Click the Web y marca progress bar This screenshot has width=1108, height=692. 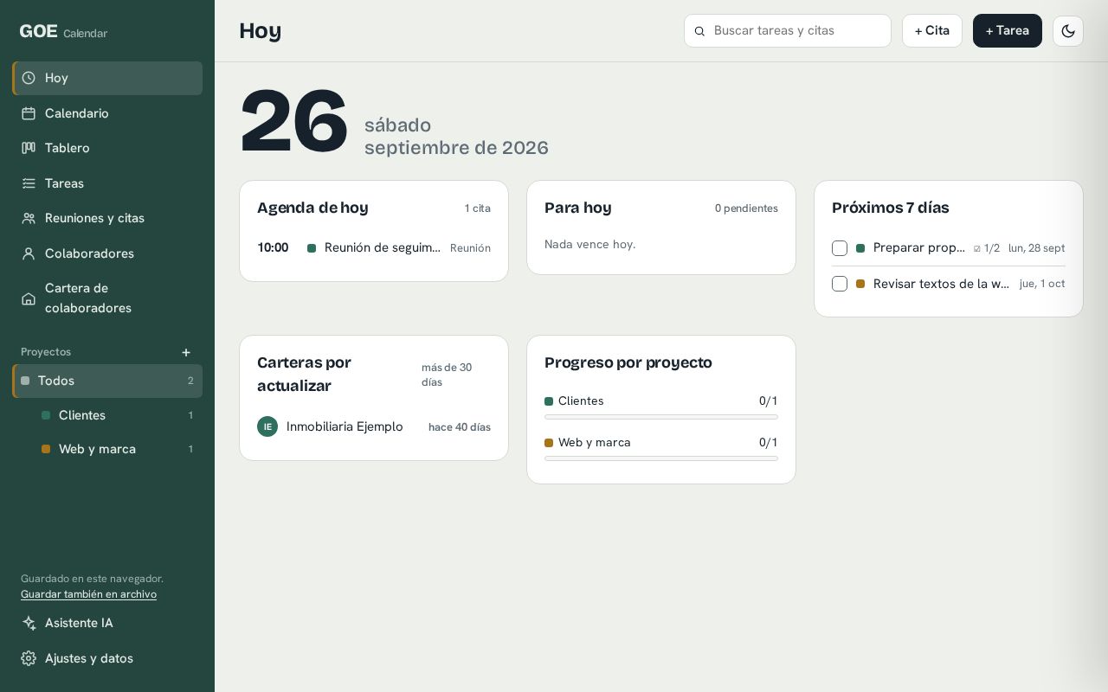[x=661, y=458]
